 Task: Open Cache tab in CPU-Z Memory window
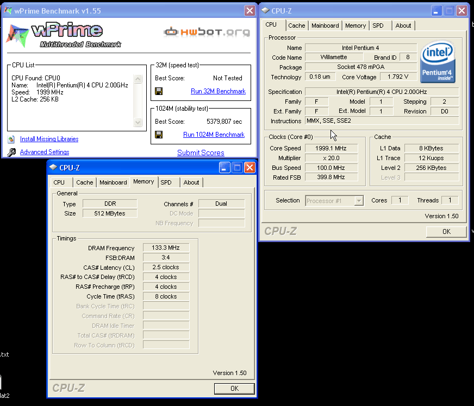[85, 182]
